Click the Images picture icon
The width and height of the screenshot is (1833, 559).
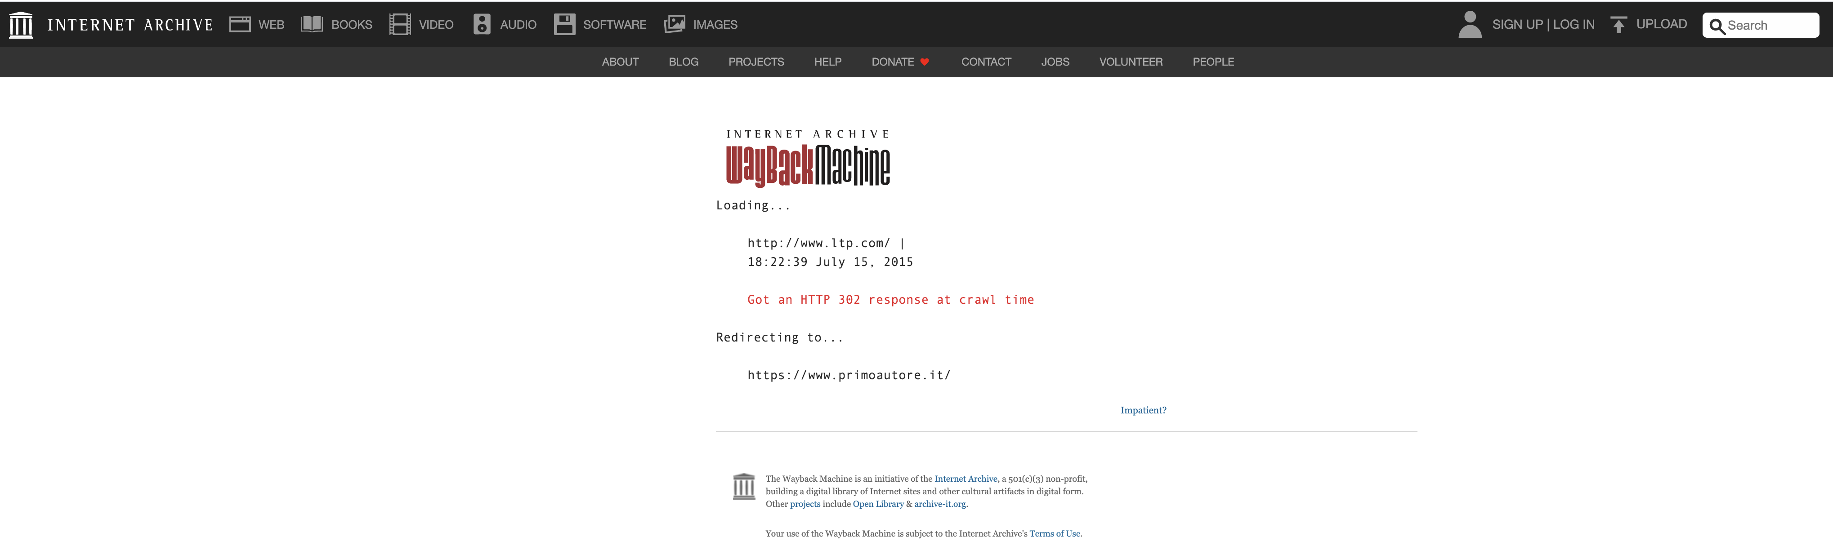click(x=674, y=25)
